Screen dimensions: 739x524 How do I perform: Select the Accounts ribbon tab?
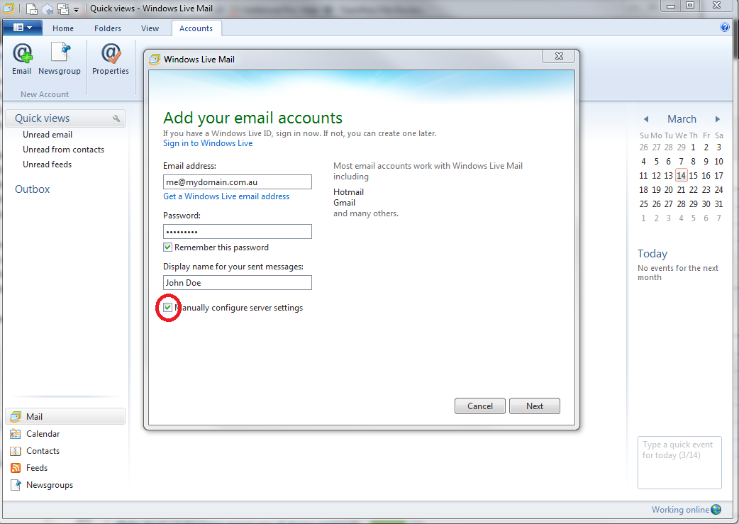196,28
